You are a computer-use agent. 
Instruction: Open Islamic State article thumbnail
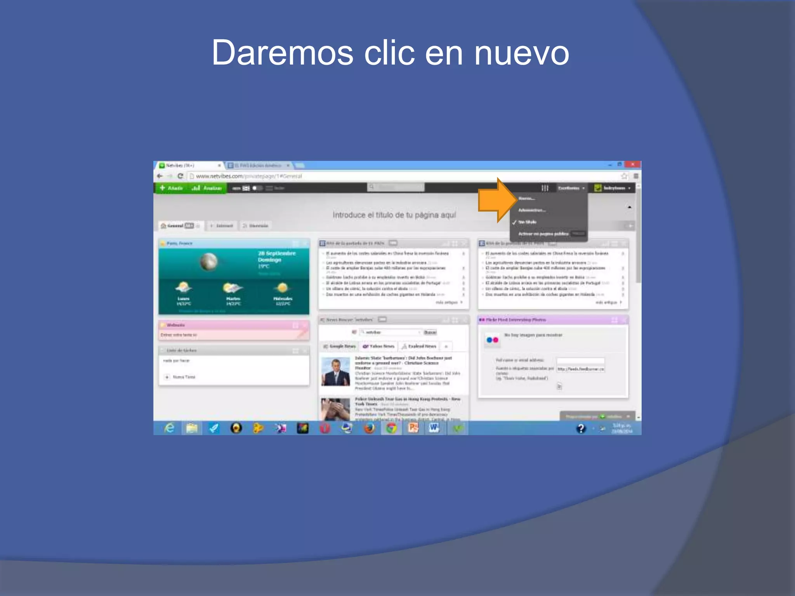coord(336,372)
